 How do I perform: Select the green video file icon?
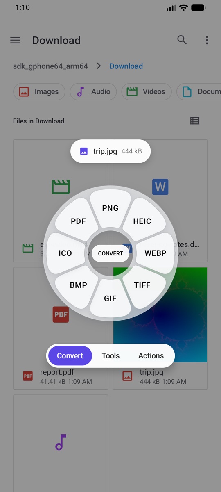61,187
